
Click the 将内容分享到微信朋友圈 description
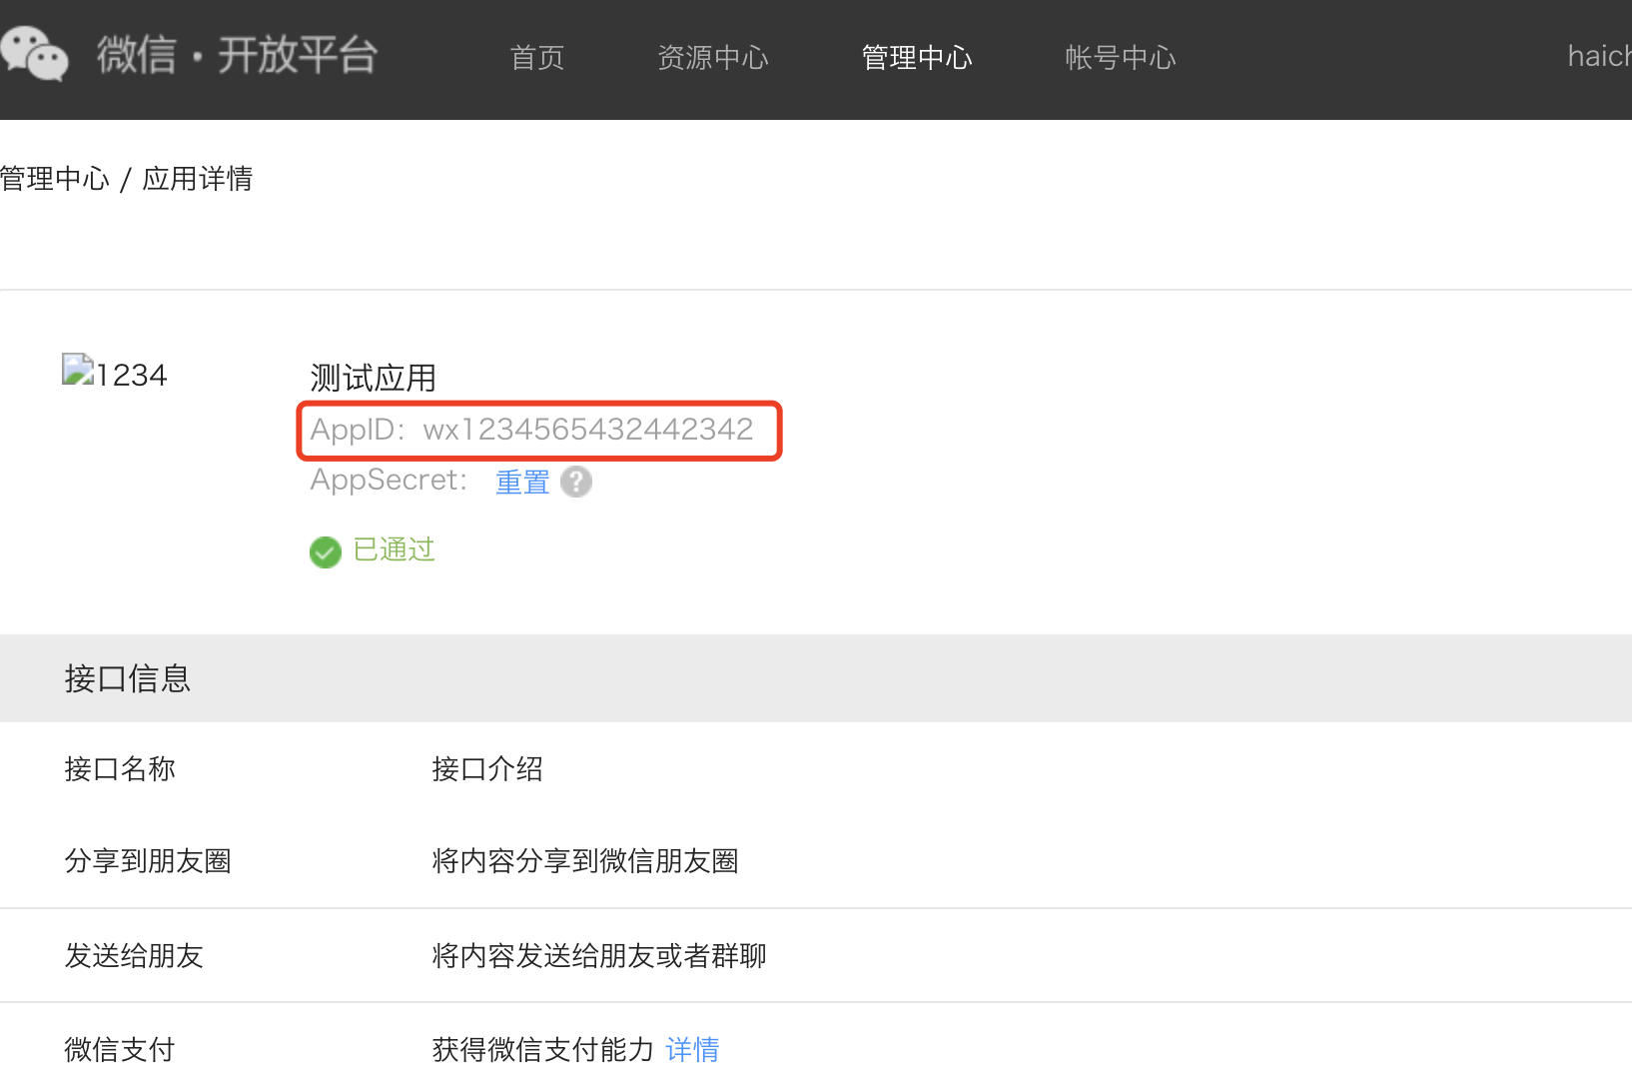[585, 861]
